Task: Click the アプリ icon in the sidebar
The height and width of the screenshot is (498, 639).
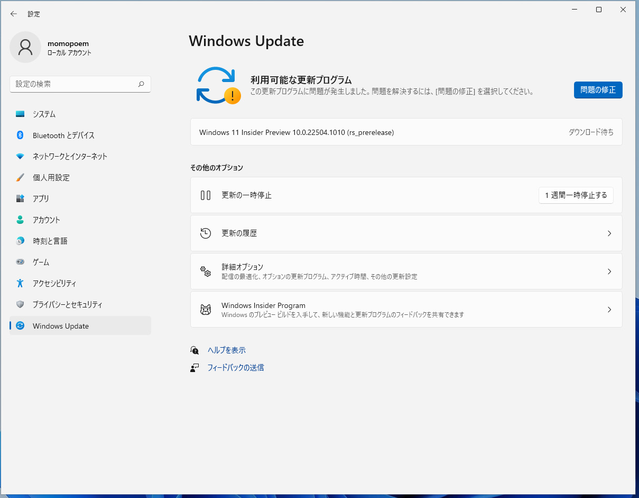Action: click(x=20, y=198)
